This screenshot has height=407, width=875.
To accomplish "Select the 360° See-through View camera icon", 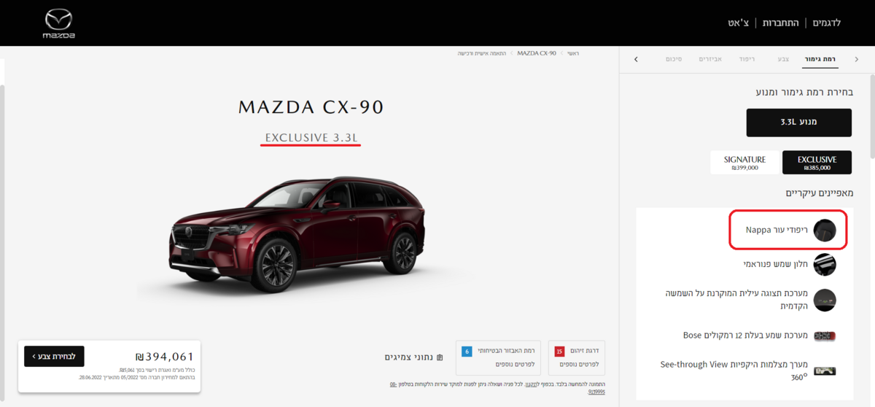I will coord(825,371).
